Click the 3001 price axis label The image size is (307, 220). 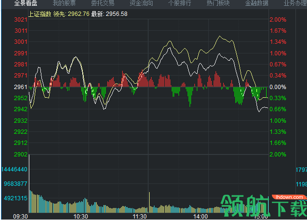[x=21, y=42]
